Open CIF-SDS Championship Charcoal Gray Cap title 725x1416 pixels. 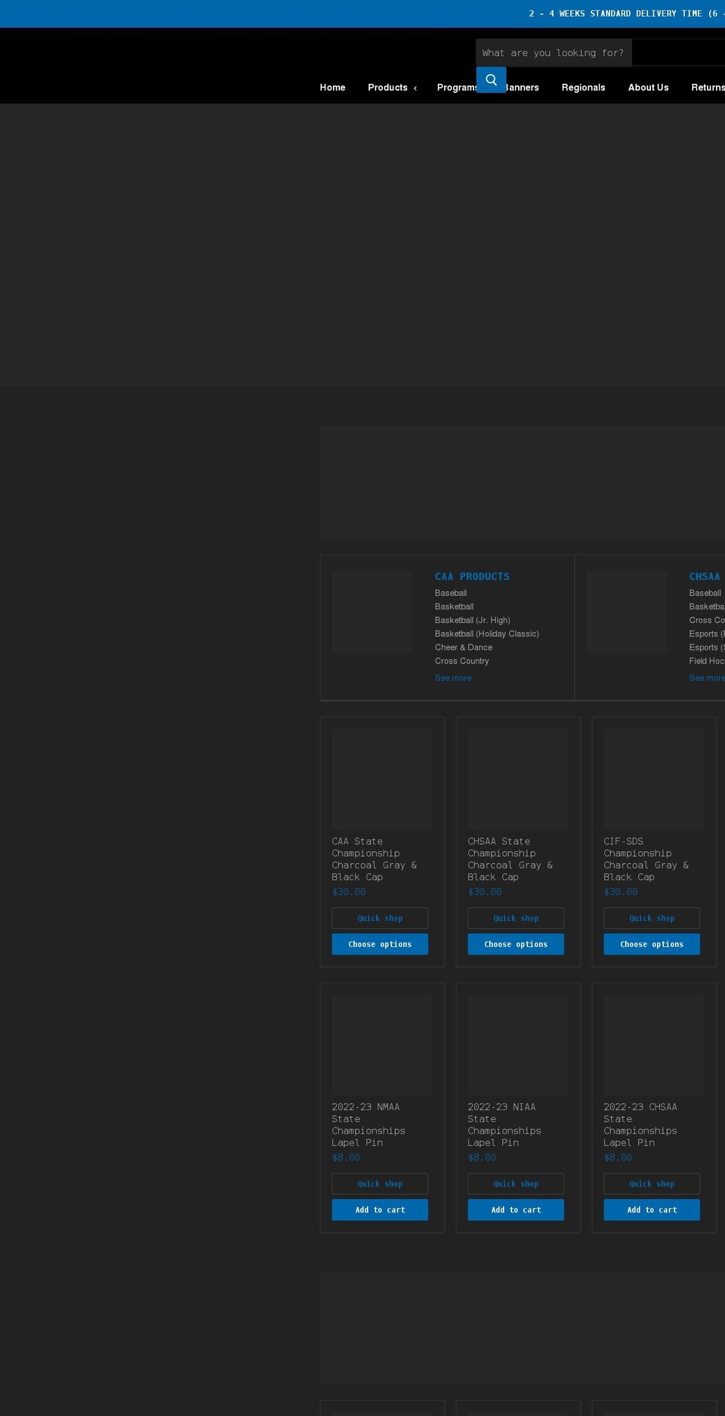[x=646, y=859]
